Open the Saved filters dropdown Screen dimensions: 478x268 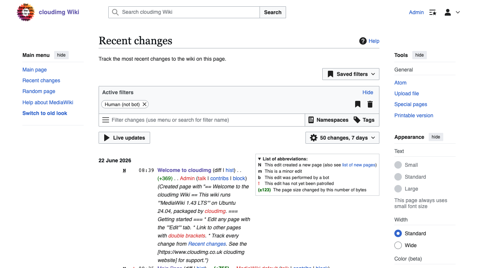[x=351, y=74]
